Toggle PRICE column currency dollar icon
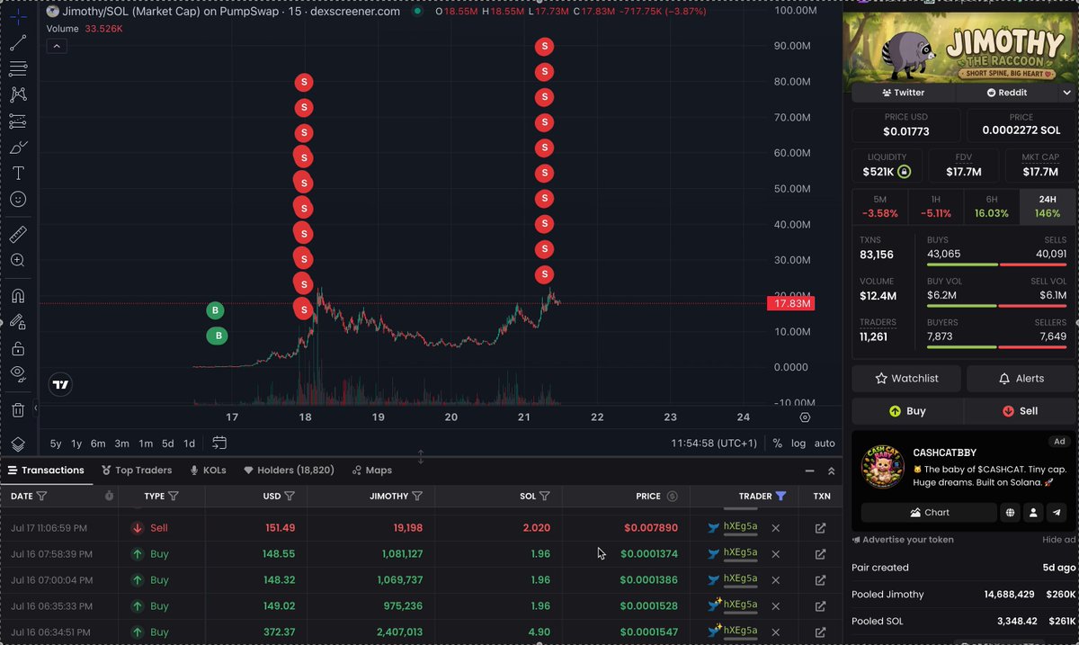This screenshot has width=1079, height=645. [x=672, y=496]
